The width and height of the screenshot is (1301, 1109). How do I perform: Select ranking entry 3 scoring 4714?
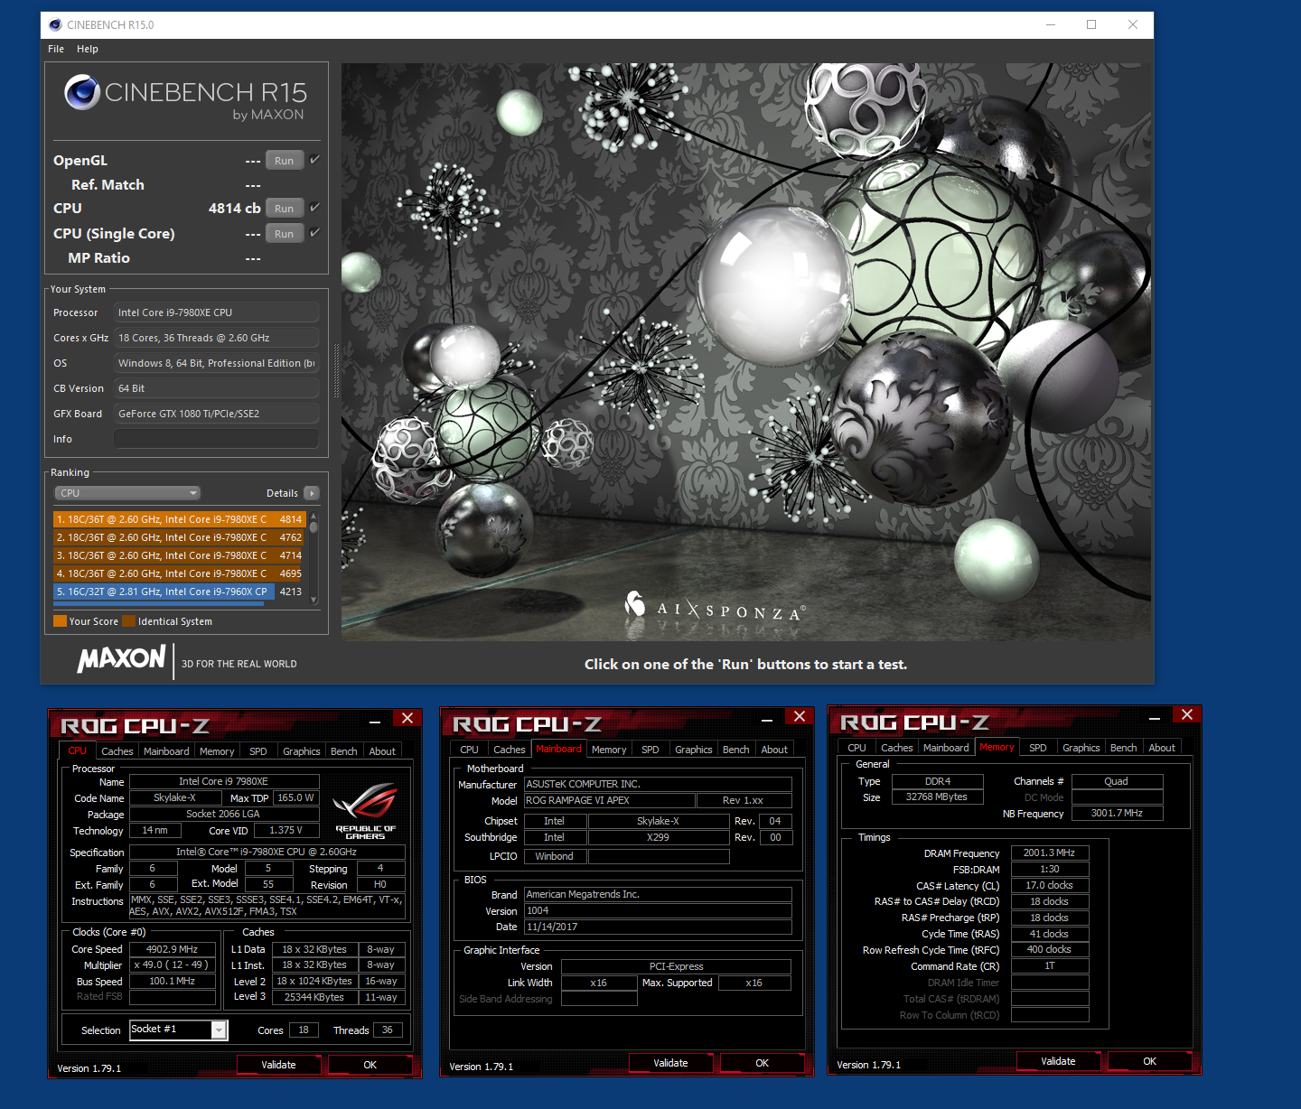click(179, 555)
